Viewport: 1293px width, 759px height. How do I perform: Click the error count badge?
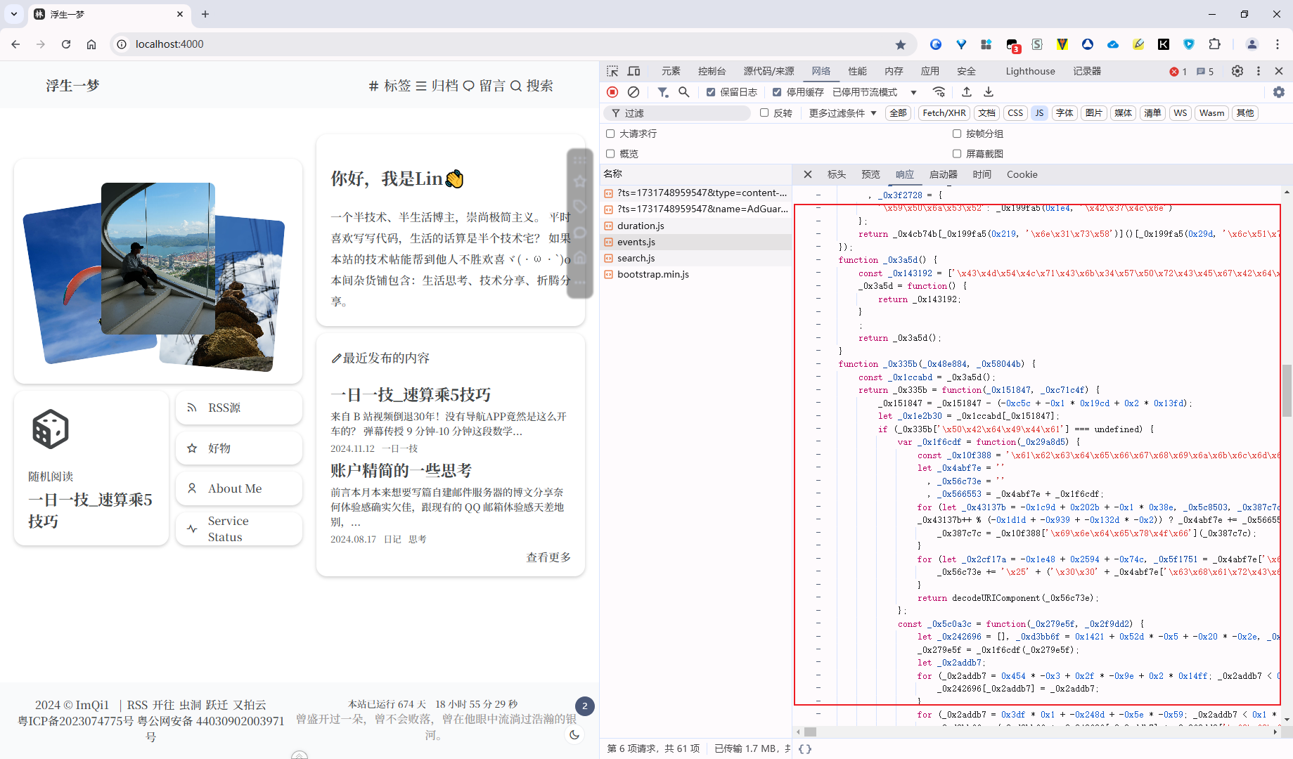click(x=1178, y=72)
